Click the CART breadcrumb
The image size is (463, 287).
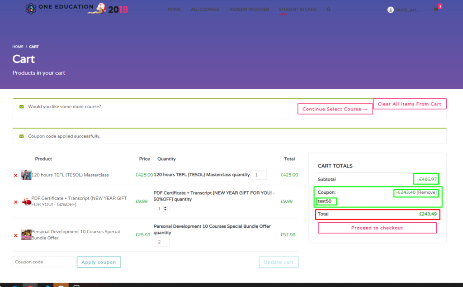click(x=33, y=47)
